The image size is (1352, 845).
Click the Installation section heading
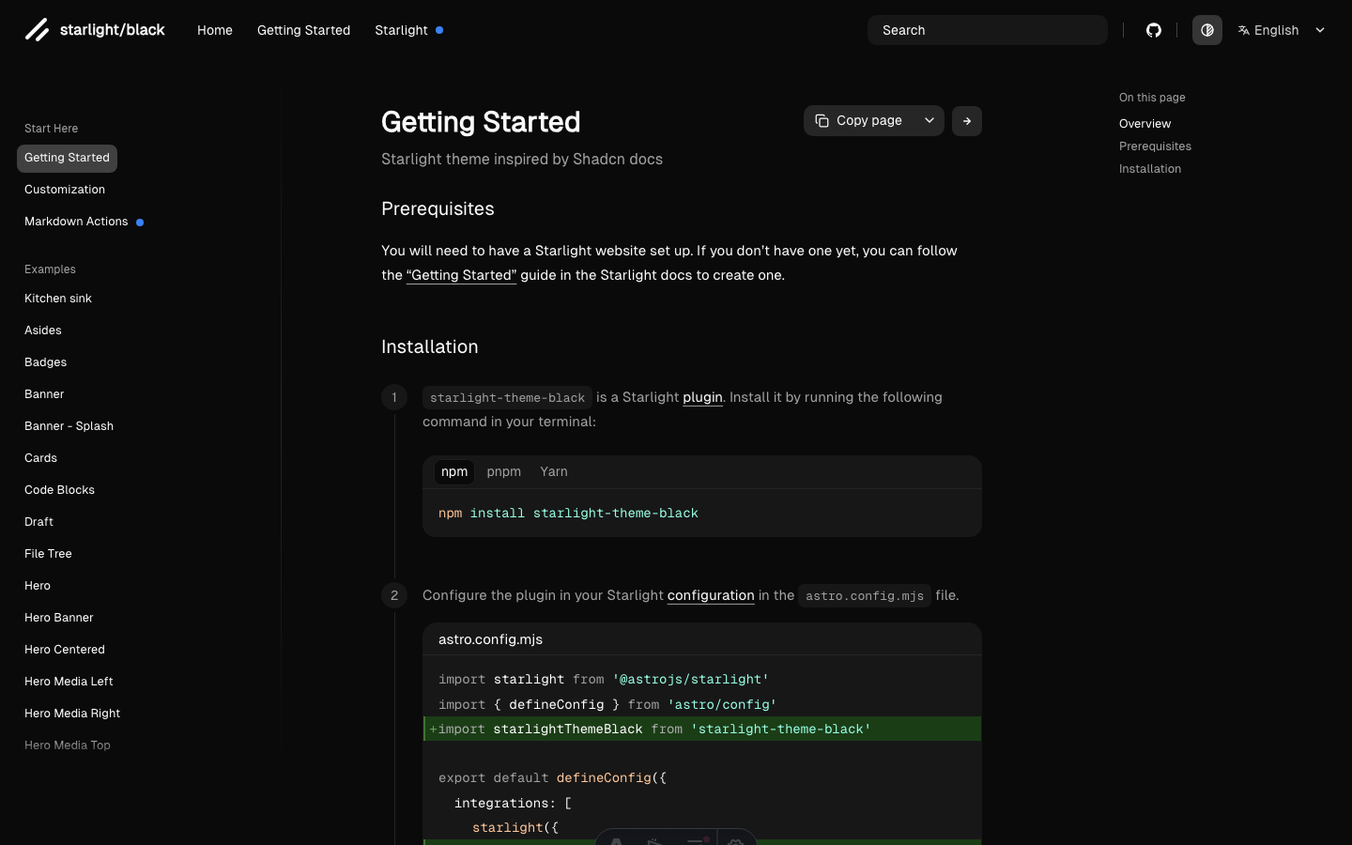pos(430,346)
